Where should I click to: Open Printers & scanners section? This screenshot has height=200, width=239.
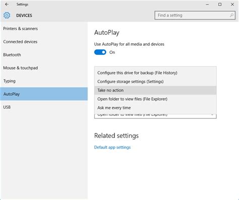point(44,29)
